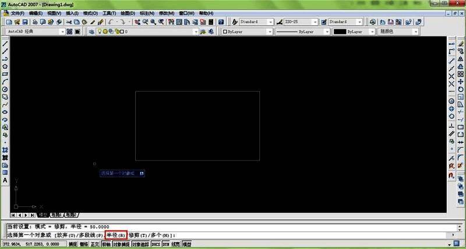466x249 pixels.
Task: Toggle 正交 ortho mode in status bar
Action: pos(95,244)
